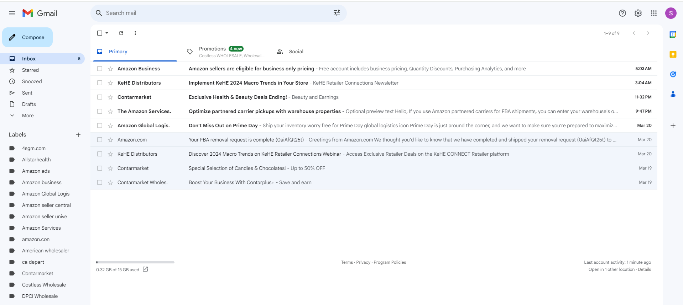683x305 pixels.
Task: Switch to the Primary tab
Action: pyautogui.click(x=135, y=52)
